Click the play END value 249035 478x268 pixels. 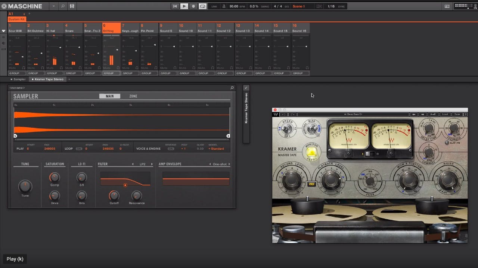tap(50, 149)
